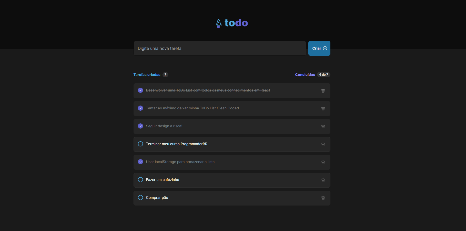466x231 pixels.
Task: Click the rocket logo icon
Action: coord(218,23)
